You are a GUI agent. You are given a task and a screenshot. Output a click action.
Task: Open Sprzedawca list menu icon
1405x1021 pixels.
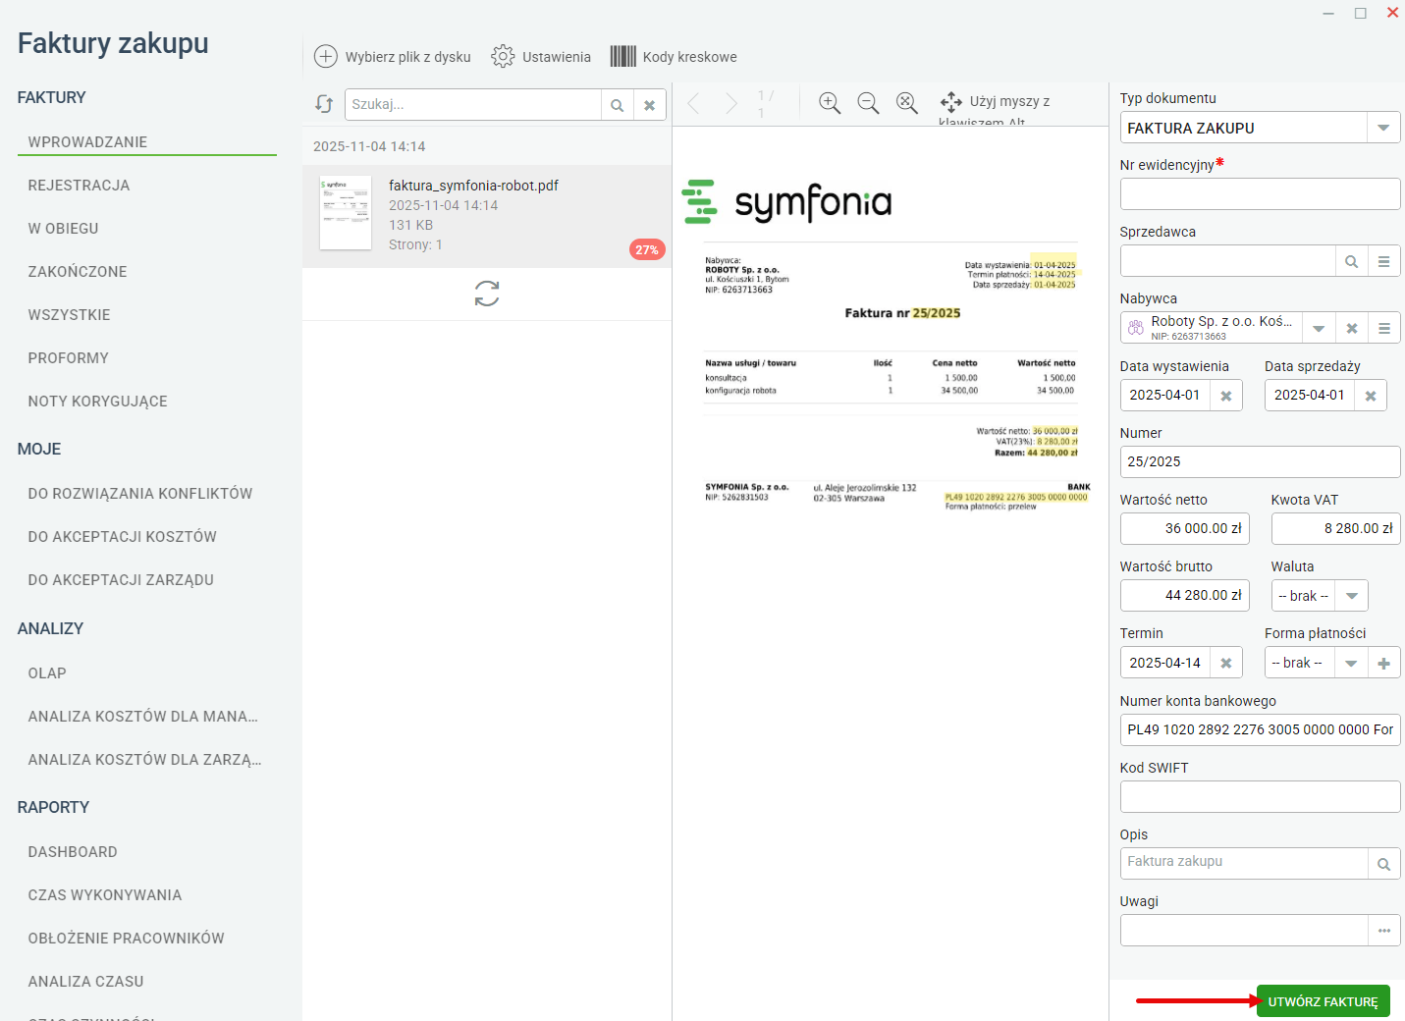point(1383,261)
